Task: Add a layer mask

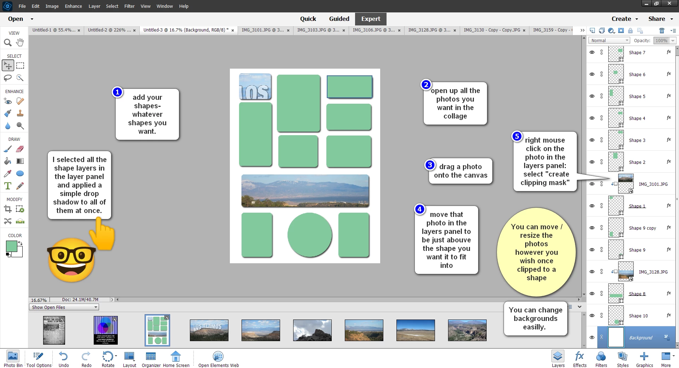Action: click(x=621, y=30)
